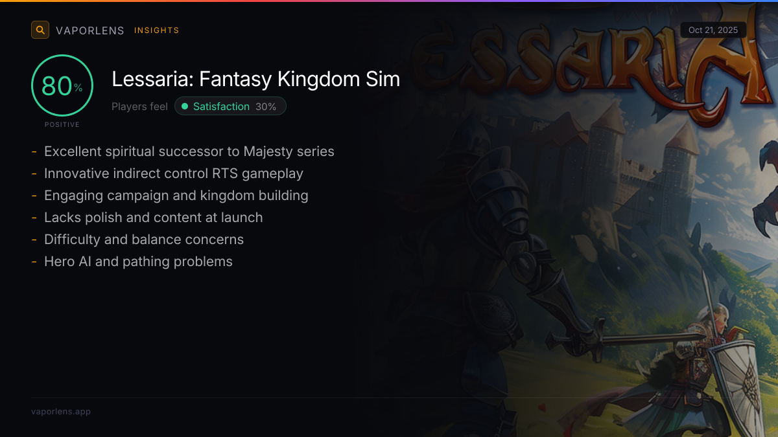The width and height of the screenshot is (778, 437).
Task: Click the Satisfaction 30% pill
Action: click(230, 106)
